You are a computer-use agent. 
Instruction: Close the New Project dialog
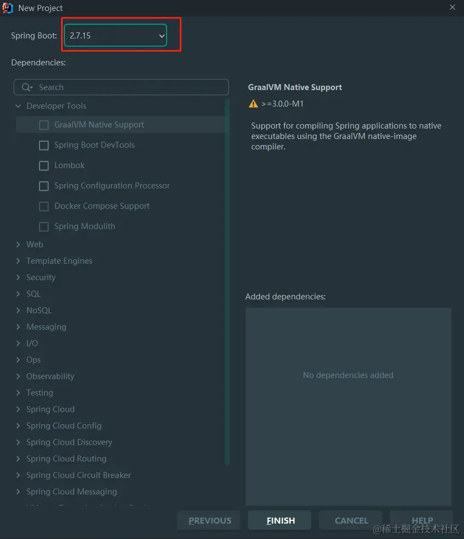pyautogui.click(x=452, y=7)
